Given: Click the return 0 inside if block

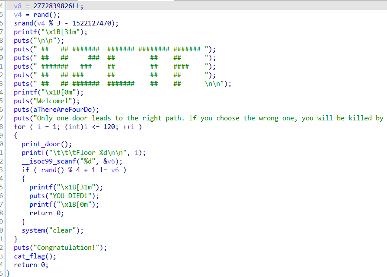Looking at the screenshot, I should point(47,213).
